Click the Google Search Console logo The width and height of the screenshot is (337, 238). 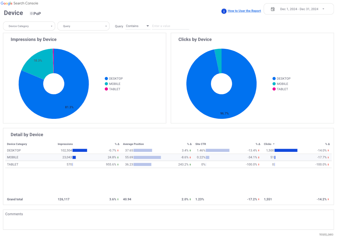tap(20, 3)
